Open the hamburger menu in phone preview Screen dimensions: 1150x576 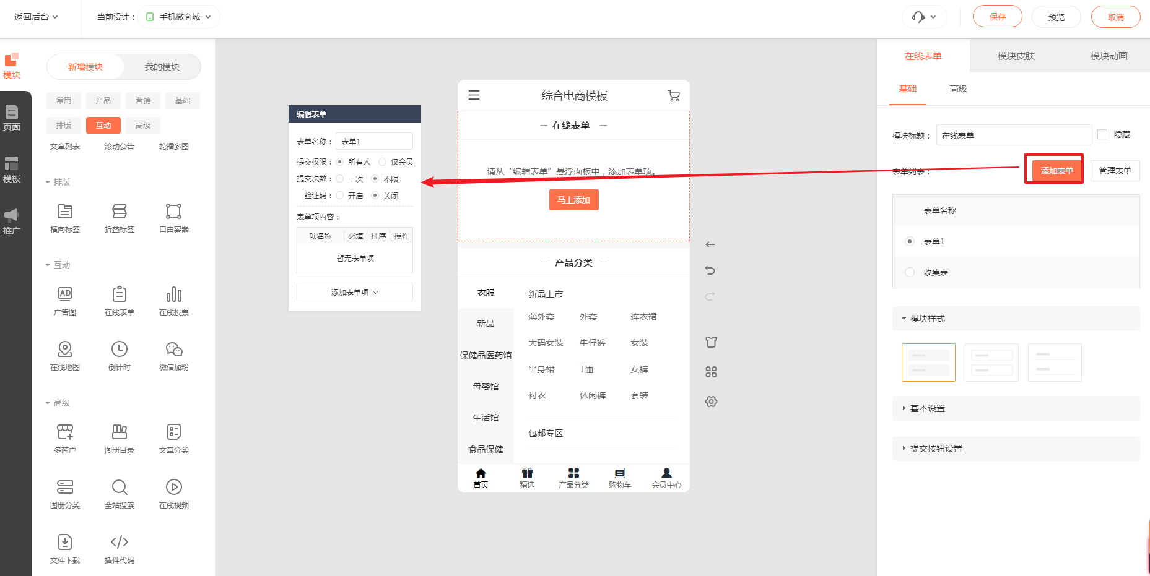(474, 95)
